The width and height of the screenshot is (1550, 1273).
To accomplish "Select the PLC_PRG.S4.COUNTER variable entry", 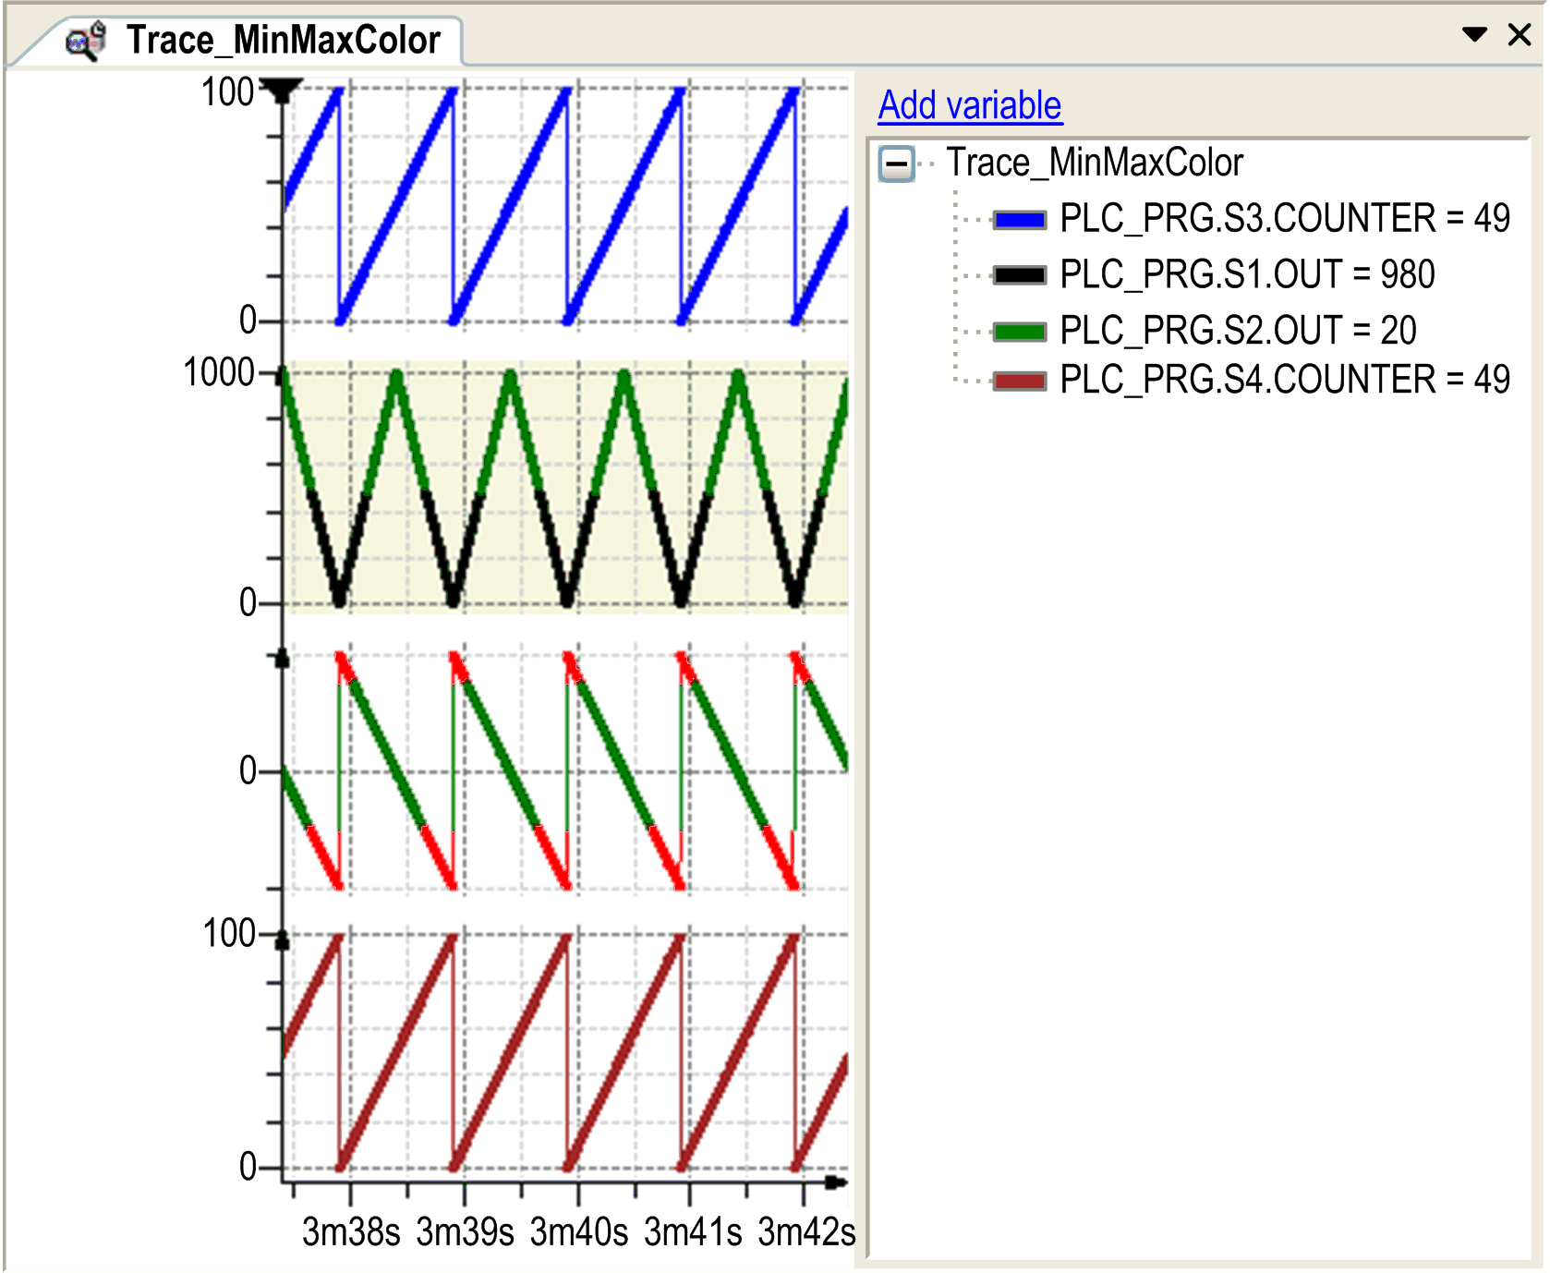I will tap(1284, 380).
